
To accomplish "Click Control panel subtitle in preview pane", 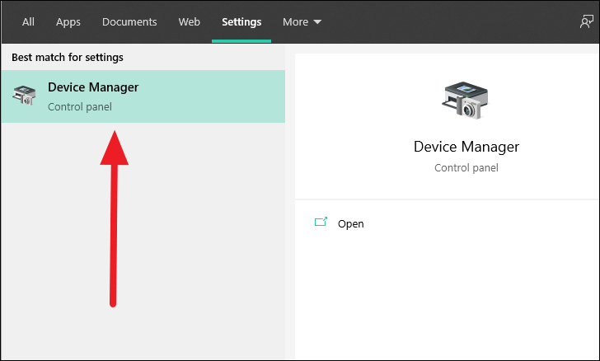I will (466, 167).
